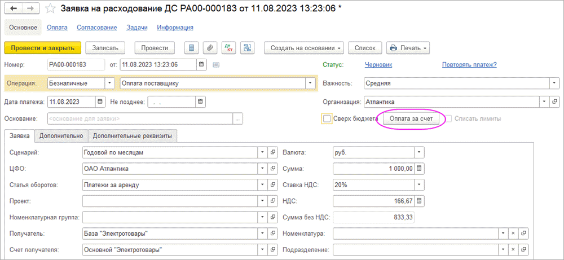Focus the Номер input field
This screenshot has height=260, width=564.
76,65
